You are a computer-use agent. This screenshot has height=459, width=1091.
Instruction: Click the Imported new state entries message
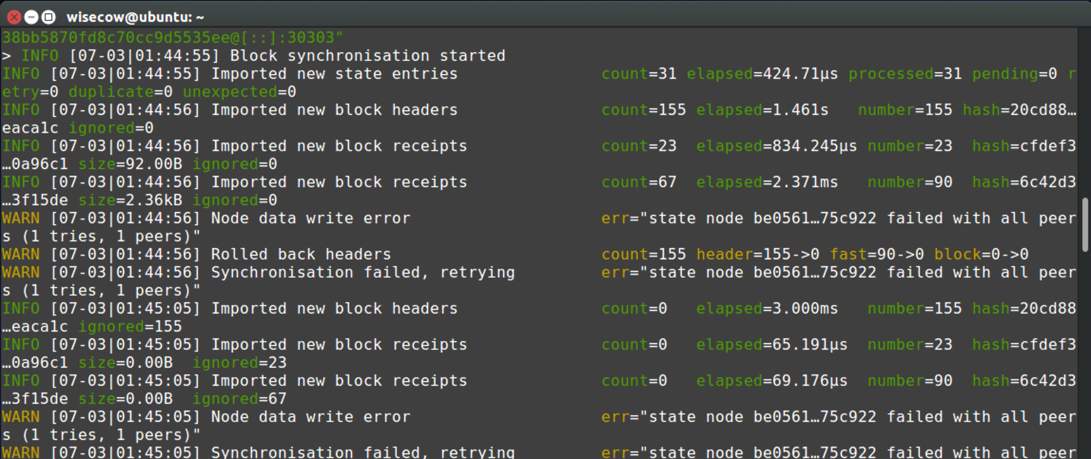(x=334, y=74)
